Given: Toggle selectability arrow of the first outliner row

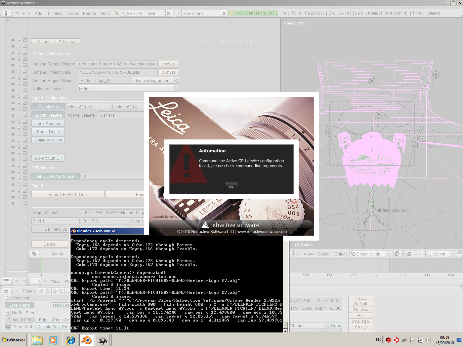Looking at the screenshot, I should click(x=19, y=40).
